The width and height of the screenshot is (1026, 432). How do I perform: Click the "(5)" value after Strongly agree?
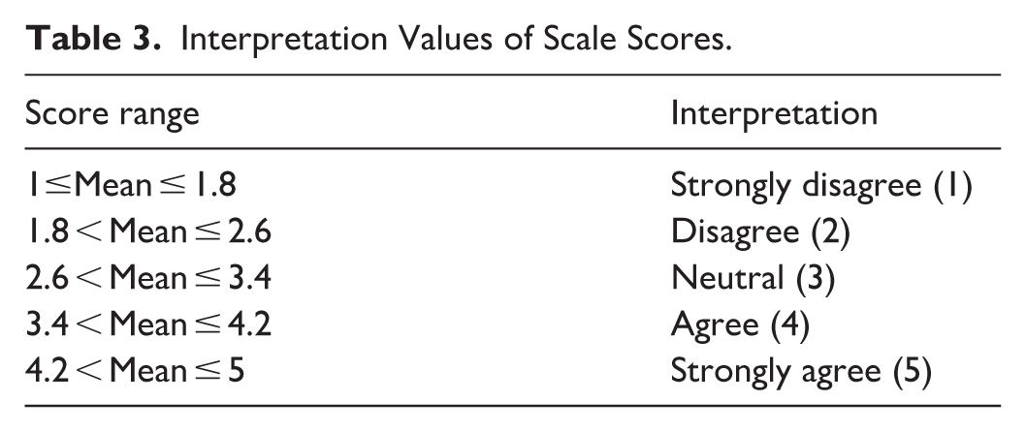tap(916, 372)
